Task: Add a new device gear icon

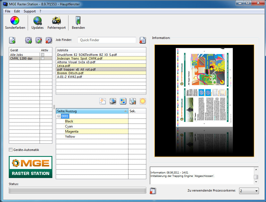Action: click(x=29, y=40)
